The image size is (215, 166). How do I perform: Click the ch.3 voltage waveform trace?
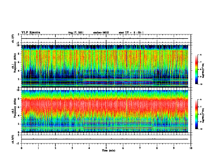tap(105, 139)
